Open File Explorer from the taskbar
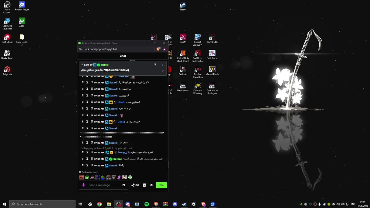 (109, 204)
